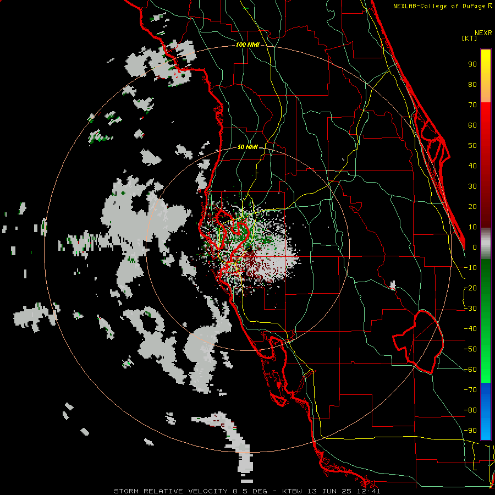
Task: Click the 50 NMI range ring label
Action: (248, 147)
